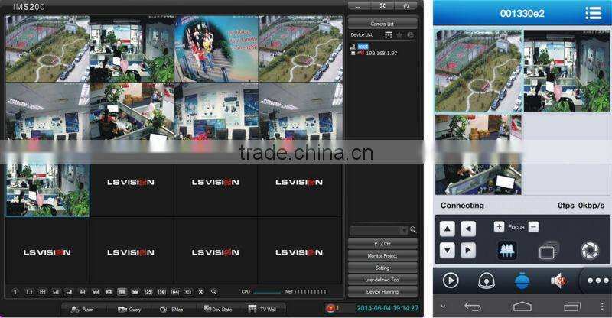
Task: Select the 36-channel layout icon
Action: click(162, 292)
